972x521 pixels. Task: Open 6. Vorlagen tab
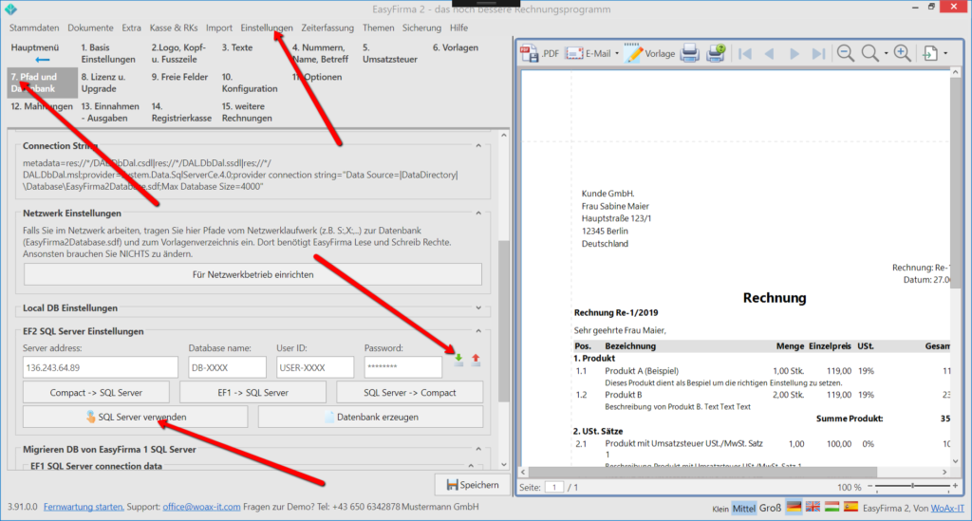click(456, 47)
